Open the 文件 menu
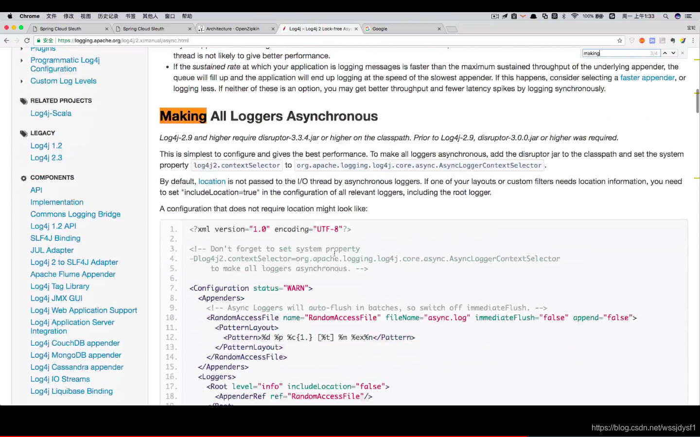 52,16
